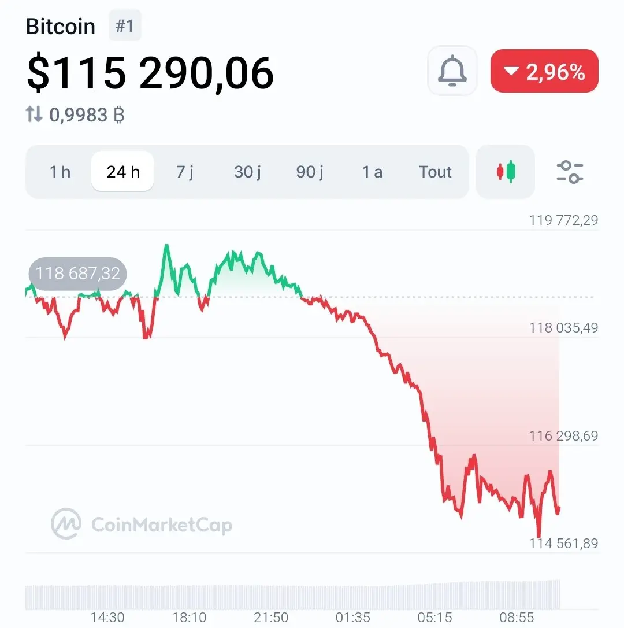Viewport: 624px width, 628px height.
Task: Show the 30 j price range
Action: tap(247, 172)
